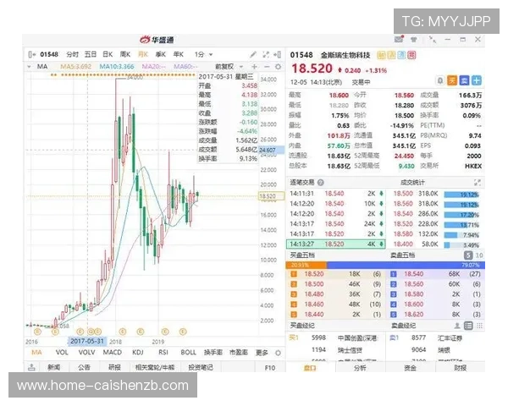
Task: Collapse the left sidebar panel icon
Action: [x=31, y=54]
